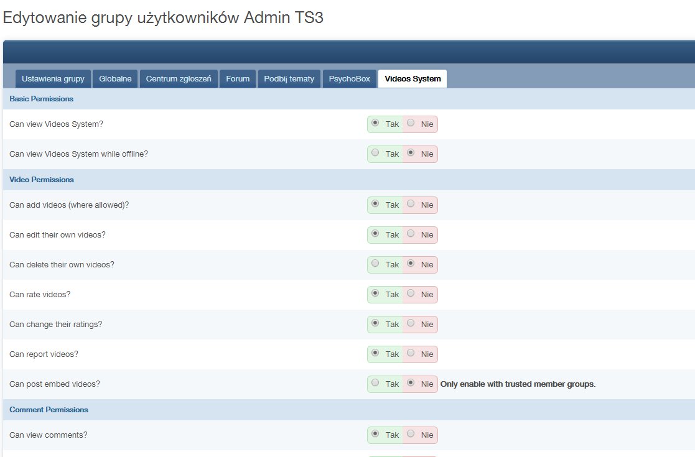This screenshot has height=457, width=695.
Task: Switch to the PsychoBox tab
Action: pyautogui.click(x=349, y=79)
